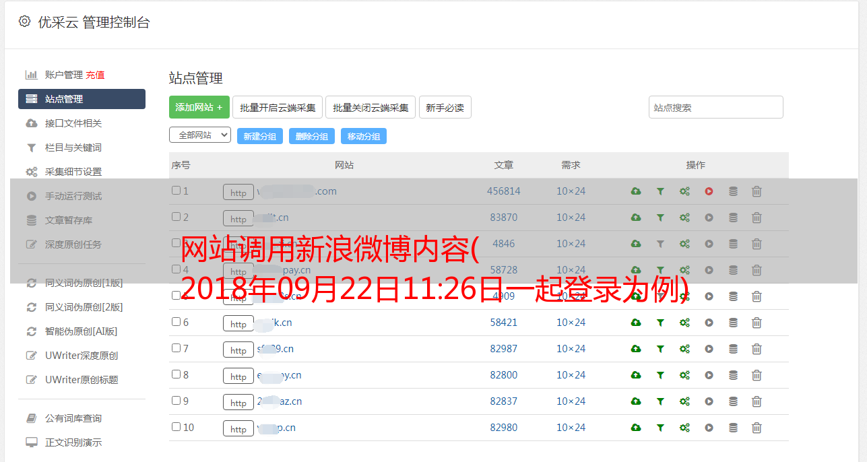Delete site with trash icon, row 82987

point(757,349)
